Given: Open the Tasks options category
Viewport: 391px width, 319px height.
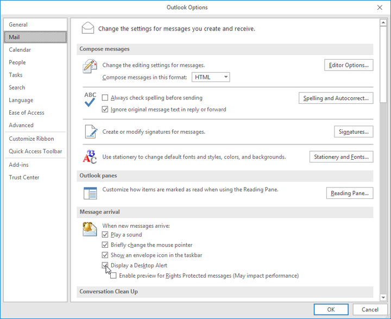Looking at the screenshot, I should coord(35,75).
